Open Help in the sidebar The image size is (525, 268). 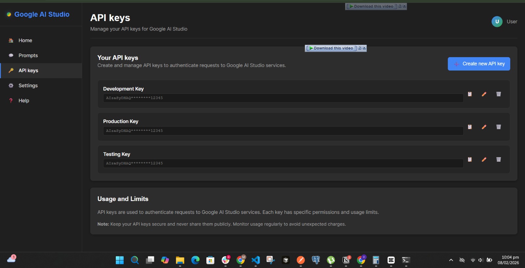41,101
